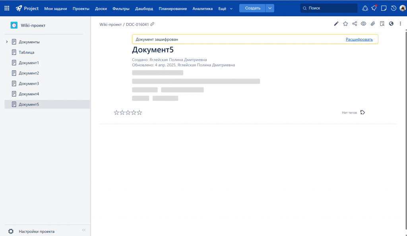Viewport: 407px width, 236px height.
Task: Open Настройки проекта link
Action: pyautogui.click(x=37, y=232)
